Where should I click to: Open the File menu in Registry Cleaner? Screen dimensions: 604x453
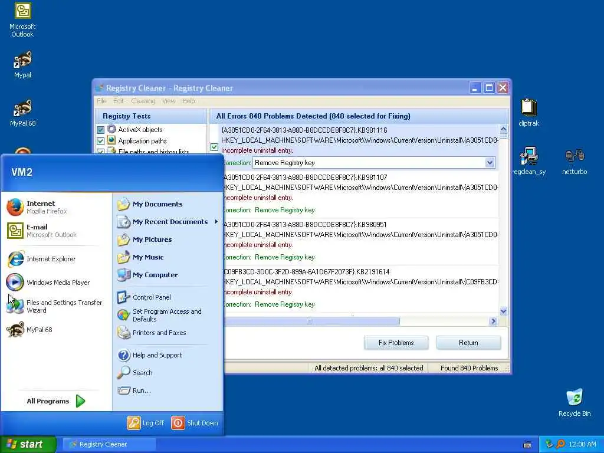[x=101, y=101]
